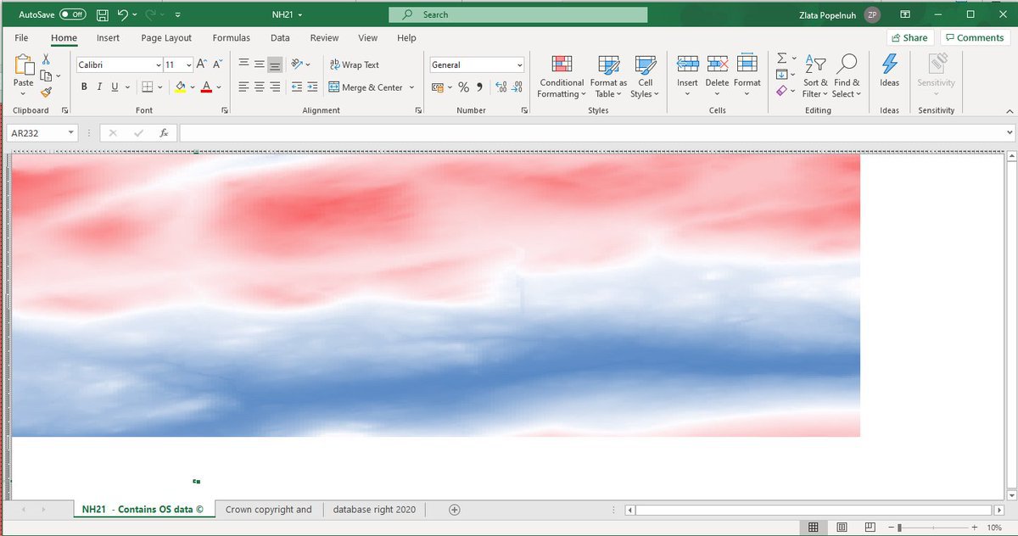1018x536 pixels.
Task: Open the Comments pane button
Action: pyautogui.click(x=975, y=37)
